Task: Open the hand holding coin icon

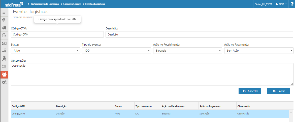Action: 4,51
